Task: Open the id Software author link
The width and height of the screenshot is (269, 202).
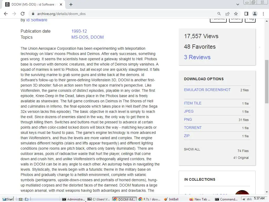Action: click(x=37, y=20)
